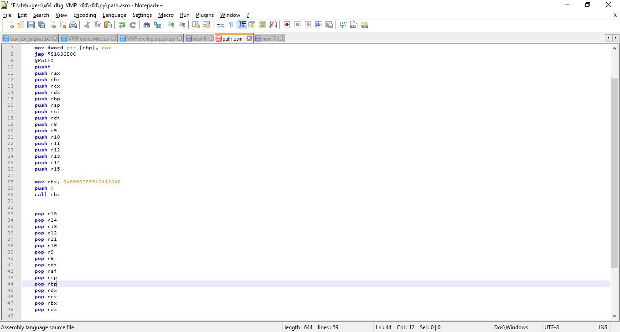Image resolution: width=620 pixels, height=332 pixels.
Task: Toggle the indent guide toolbar button
Action: pyautogui.click(x=242, y=25)
